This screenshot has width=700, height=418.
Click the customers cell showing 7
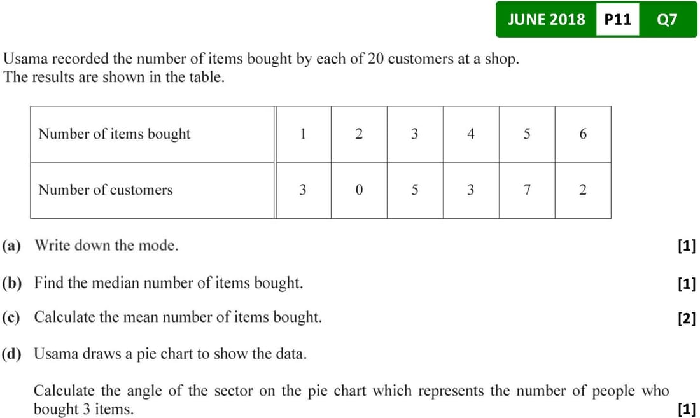(527, 190)
